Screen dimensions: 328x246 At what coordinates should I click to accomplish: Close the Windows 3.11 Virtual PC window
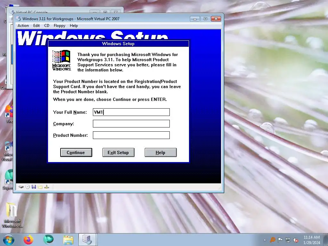click(216, 19)
